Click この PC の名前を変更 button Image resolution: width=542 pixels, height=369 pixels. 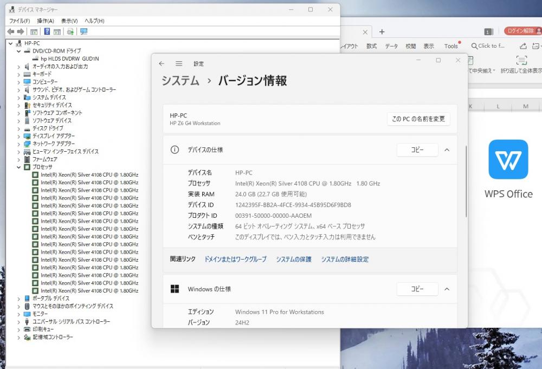pyautogui.click(x=418, y=119)
